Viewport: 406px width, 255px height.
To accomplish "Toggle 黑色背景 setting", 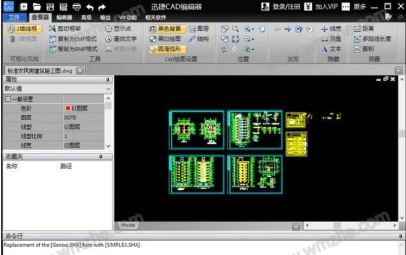I will point(167,29).
